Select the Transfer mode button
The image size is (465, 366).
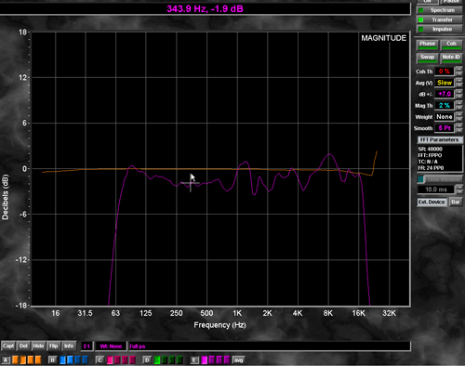point(439,20)
